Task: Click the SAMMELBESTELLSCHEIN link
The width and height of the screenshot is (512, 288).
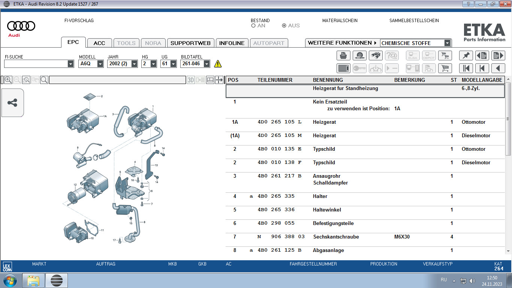Action: pyautogui.click(x=414, y=21)
